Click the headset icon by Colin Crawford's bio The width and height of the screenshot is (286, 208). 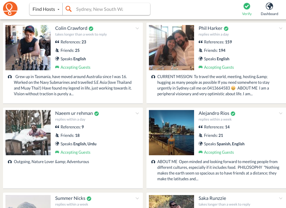pyautogui.click(x=10, y=77)
